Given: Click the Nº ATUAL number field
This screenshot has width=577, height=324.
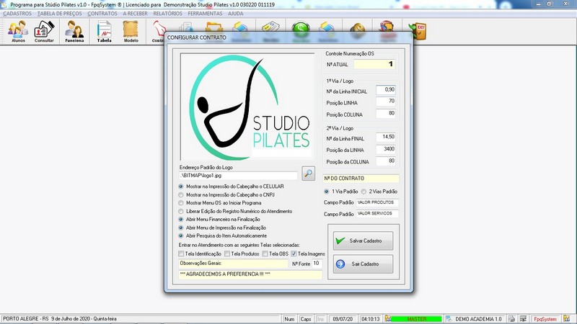Looking at the screenshot, I should point(374,64).
